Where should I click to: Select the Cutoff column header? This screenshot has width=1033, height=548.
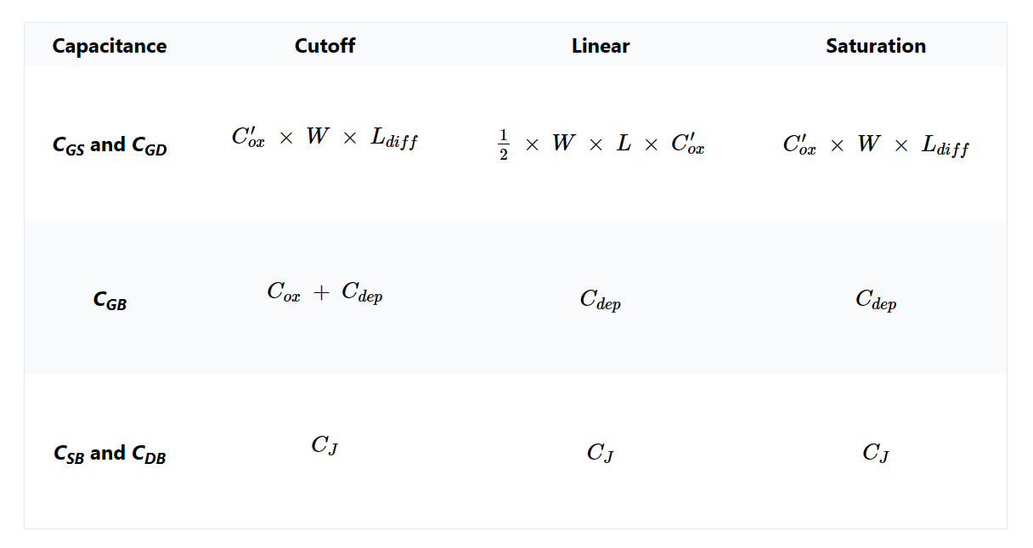click(x=325, y=46)
